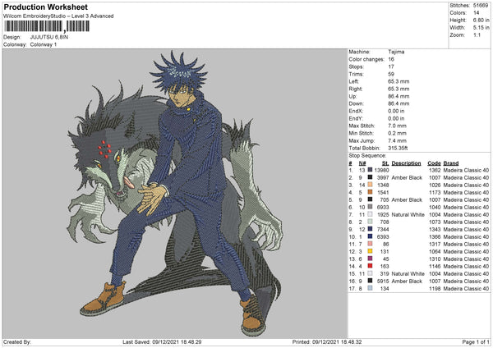Select the gray swatch for code 1040
The height and width of the screenshot is (348, 493).
coord(370,207)
